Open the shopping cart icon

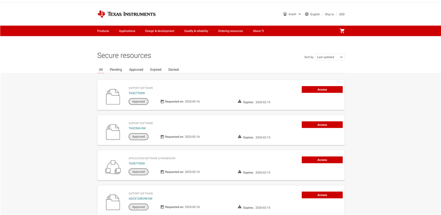(342, 31)
